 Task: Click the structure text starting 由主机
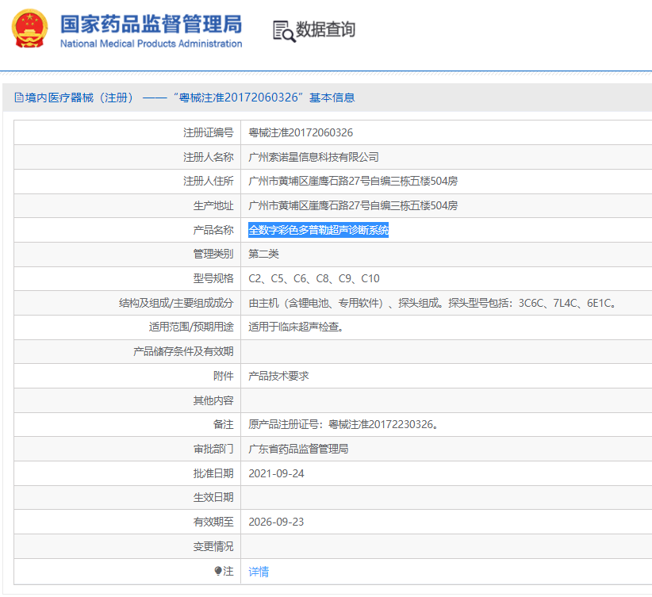pyautogui.click(x=432, y=303)
